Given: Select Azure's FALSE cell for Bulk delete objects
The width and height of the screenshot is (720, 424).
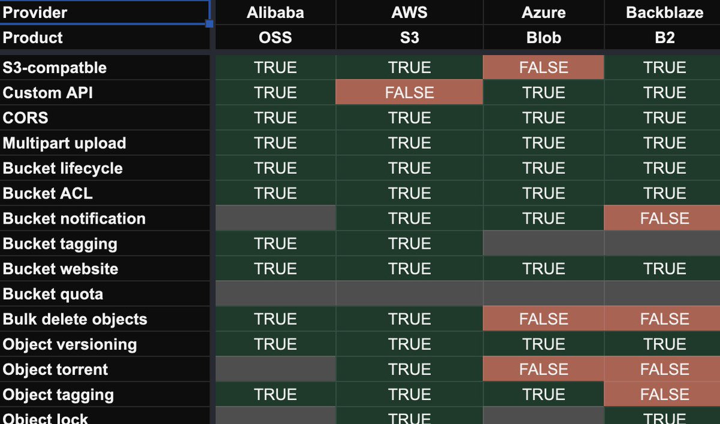Looking at the screenshot, I should 544,319.
